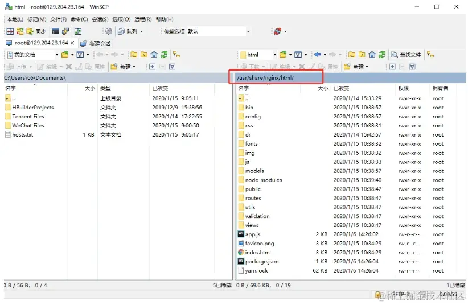Show the local panel directory tree icon
Screen dimensions: 468x305
click(x=176, y=55)
